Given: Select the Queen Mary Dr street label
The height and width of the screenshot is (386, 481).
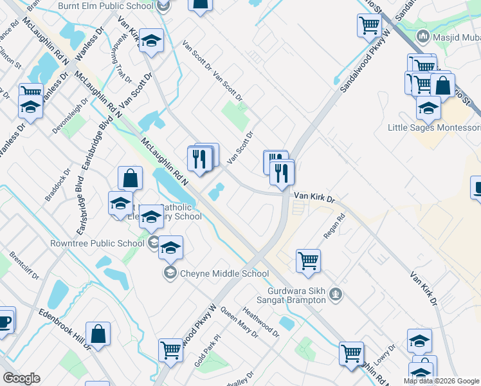Looking at the screenshot, I should 240,322.
